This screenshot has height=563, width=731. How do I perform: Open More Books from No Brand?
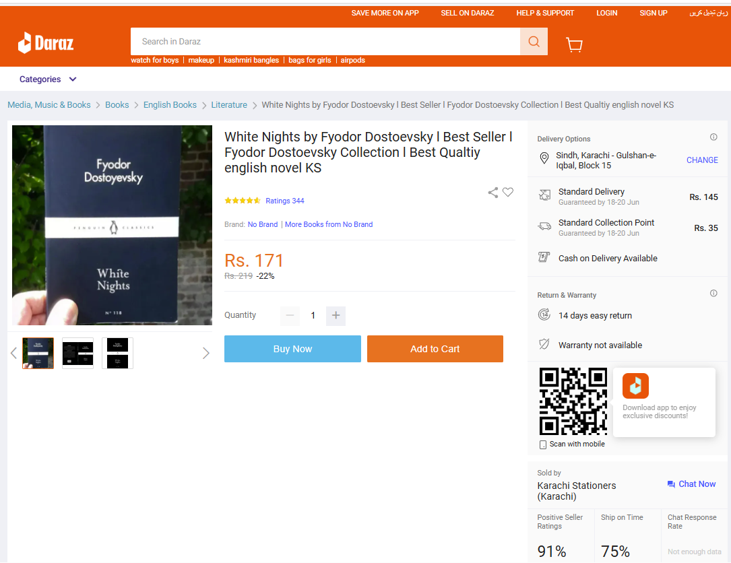tap(329, 224)
